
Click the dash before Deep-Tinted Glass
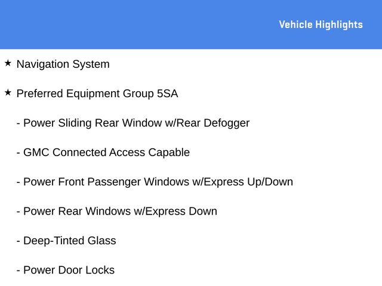pos(19,241)
